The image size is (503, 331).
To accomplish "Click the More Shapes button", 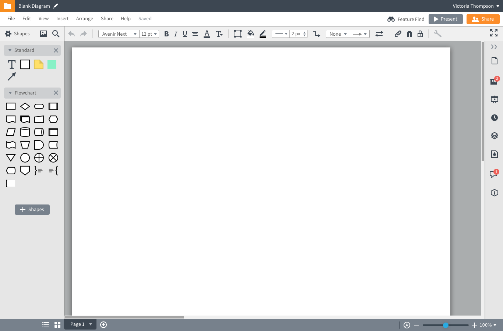I will point(32,209).
